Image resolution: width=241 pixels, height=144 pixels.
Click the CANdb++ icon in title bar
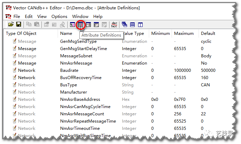click(9, 8)
